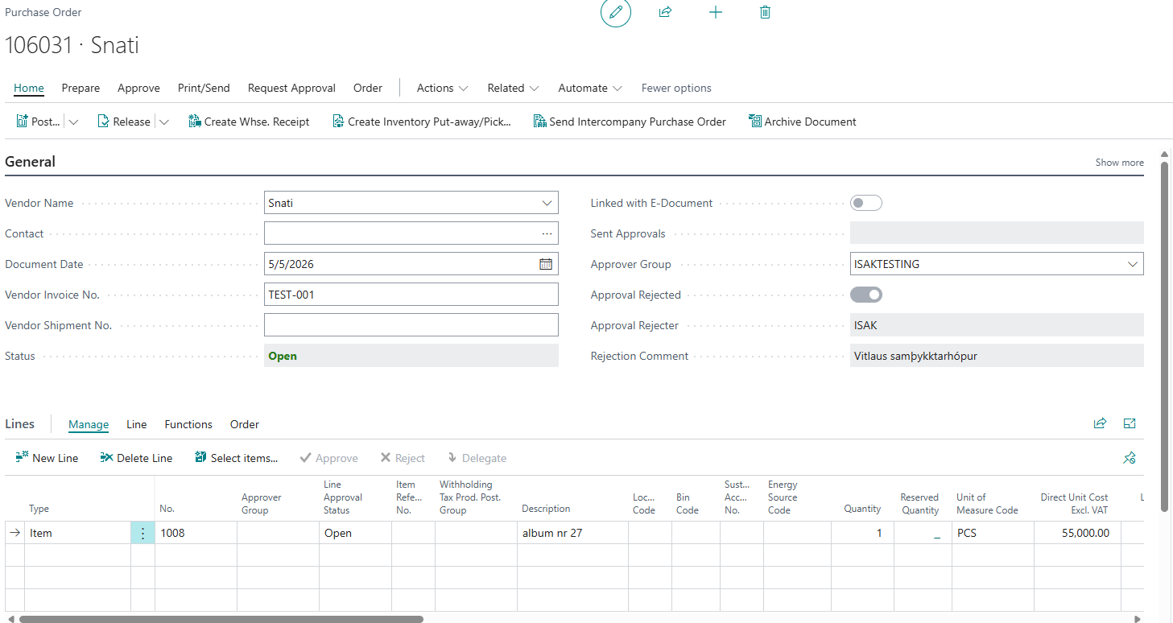Click Fewer options
The width and height of the screenshot is (1173, 623).
click(676, 88)
